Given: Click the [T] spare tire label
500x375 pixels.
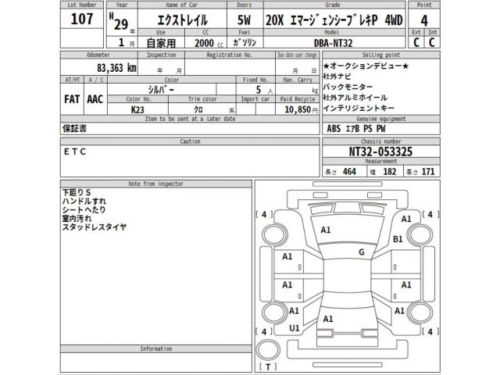Looking at the screenshot, I should [268, 367].
